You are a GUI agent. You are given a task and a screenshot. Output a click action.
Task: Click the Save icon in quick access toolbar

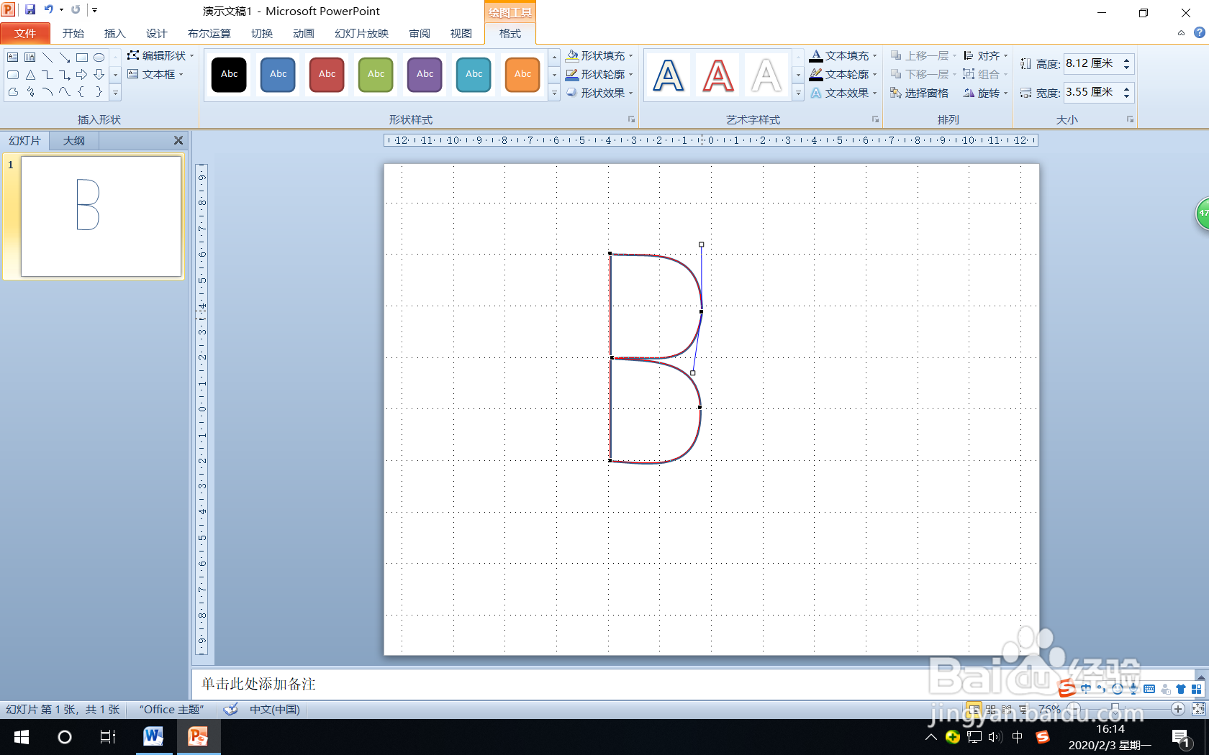[30, 9]
